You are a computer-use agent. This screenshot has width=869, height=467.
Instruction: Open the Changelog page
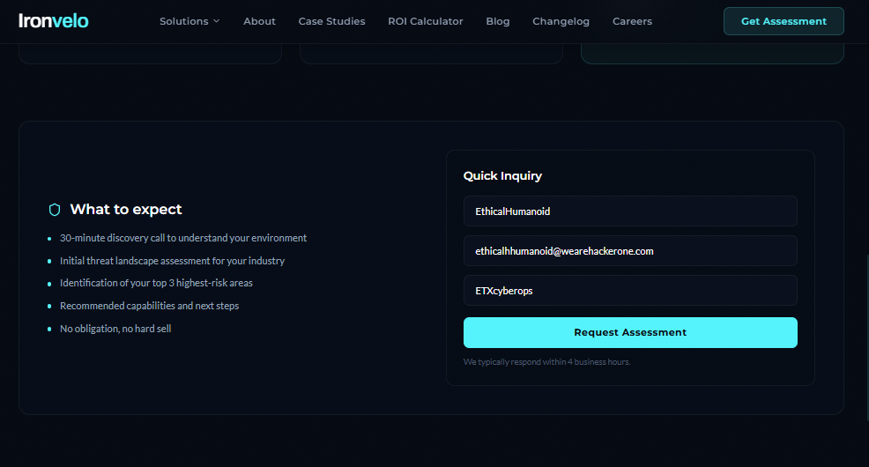click(x=561, y=21)
